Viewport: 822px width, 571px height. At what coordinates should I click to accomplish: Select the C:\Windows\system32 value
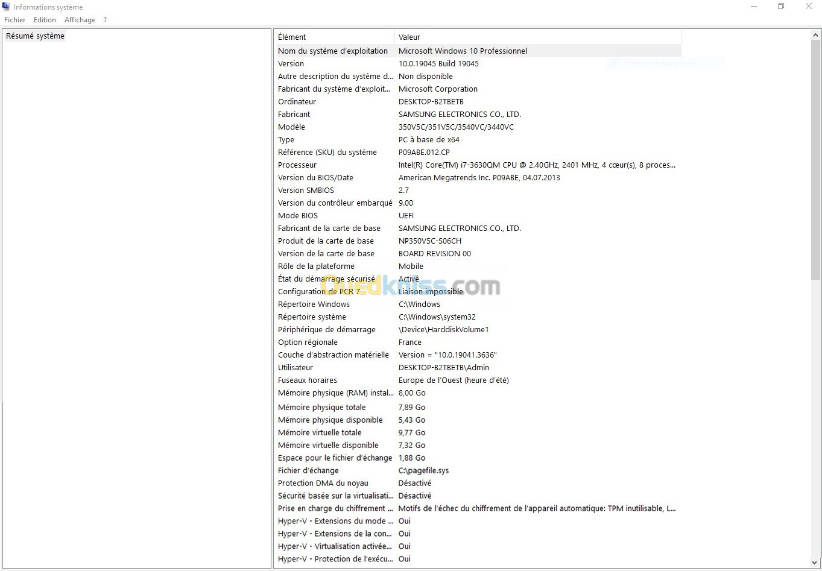[437, 317]
